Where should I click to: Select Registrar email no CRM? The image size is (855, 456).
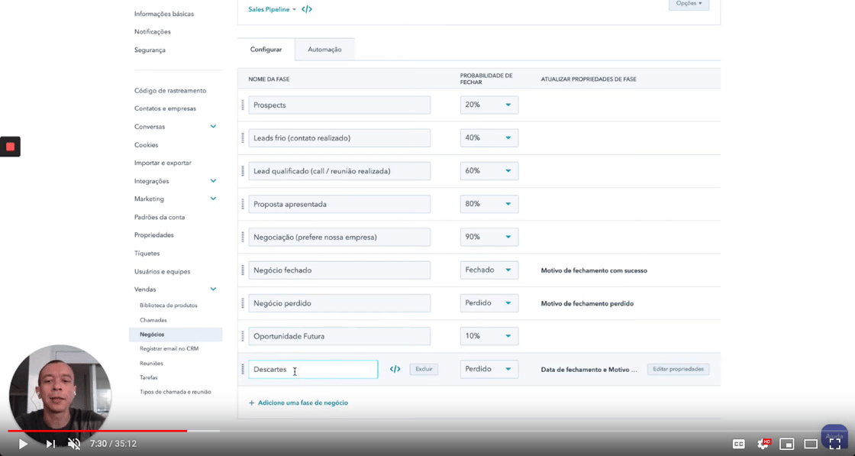(x=169, y=348)
